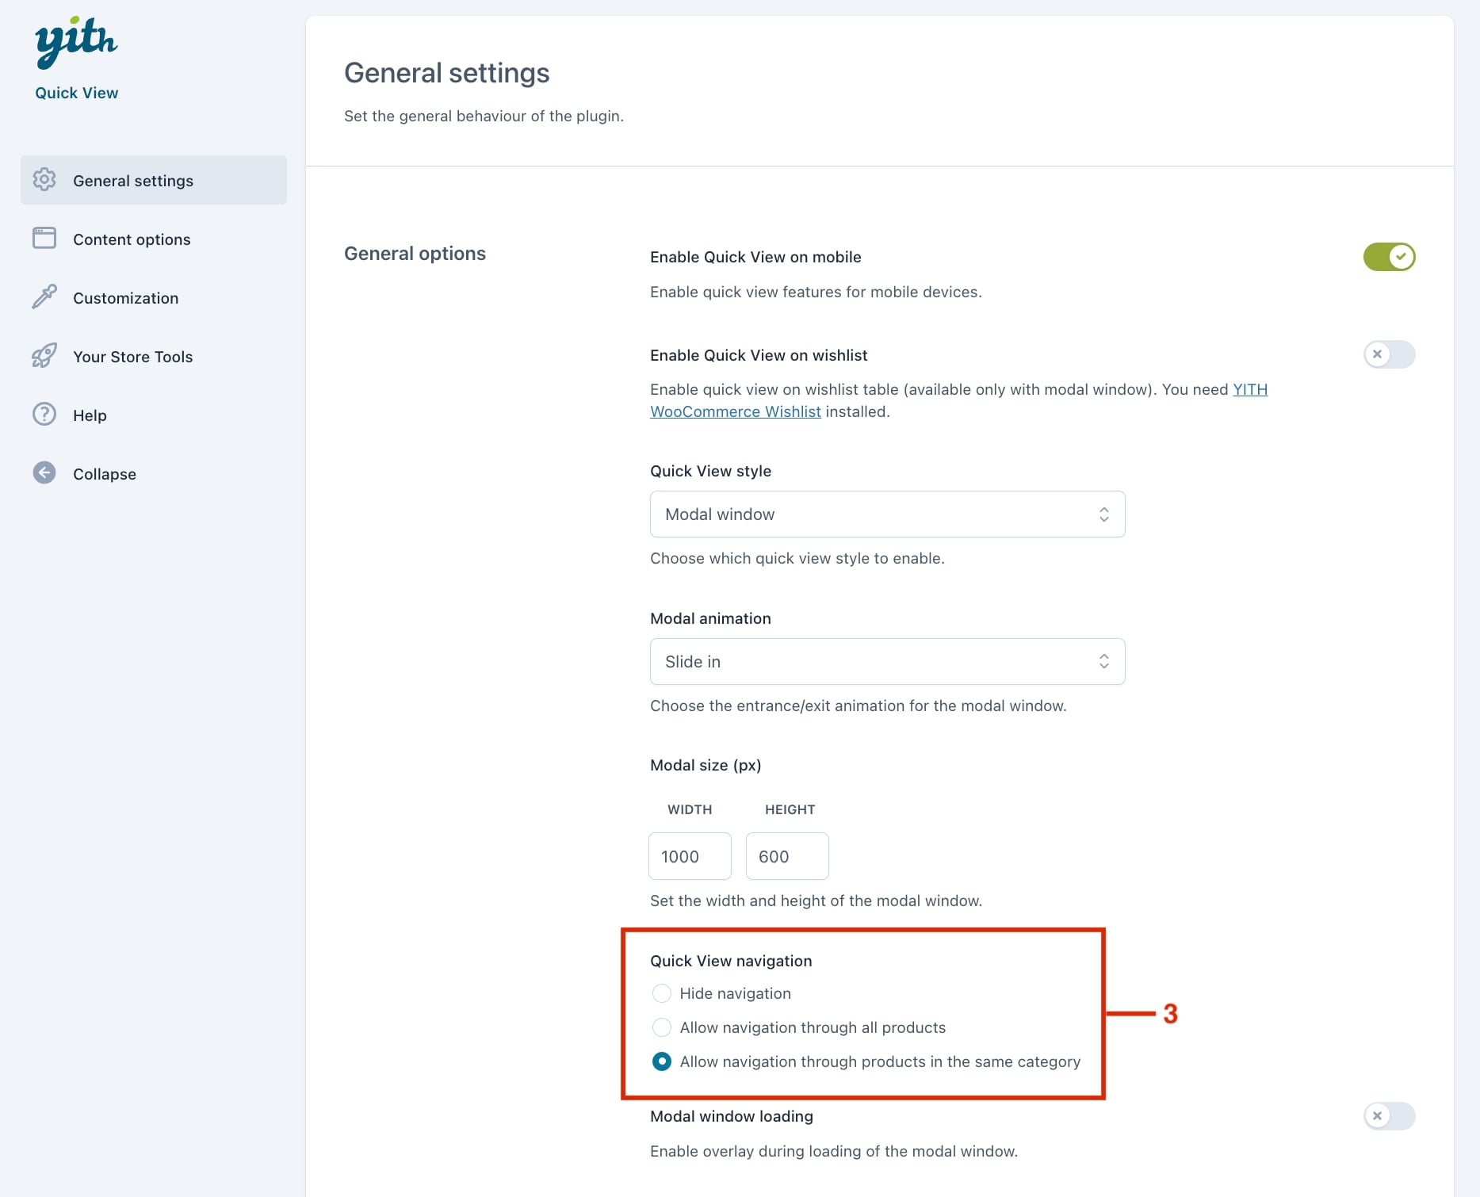1480x1197 pixels.
Task: Click the 'General options' section heading
Action: pyautogui.click(x=415, y=254)
